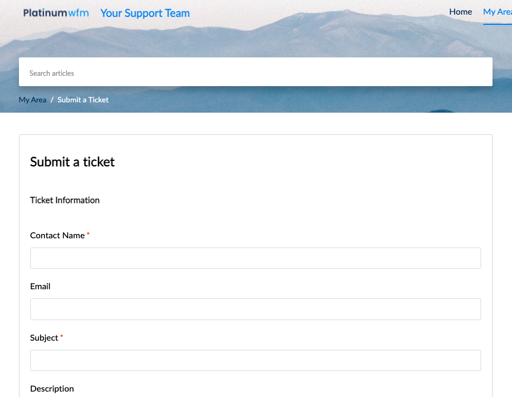Click the Platinumwfm logo
512x397 pixels.
tap(56, 13)
